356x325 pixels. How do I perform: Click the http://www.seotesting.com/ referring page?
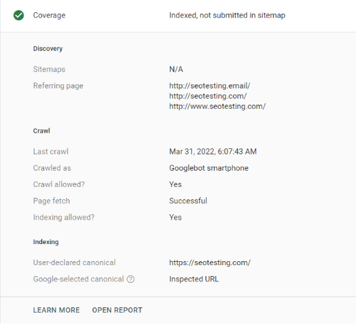(217, 106)
